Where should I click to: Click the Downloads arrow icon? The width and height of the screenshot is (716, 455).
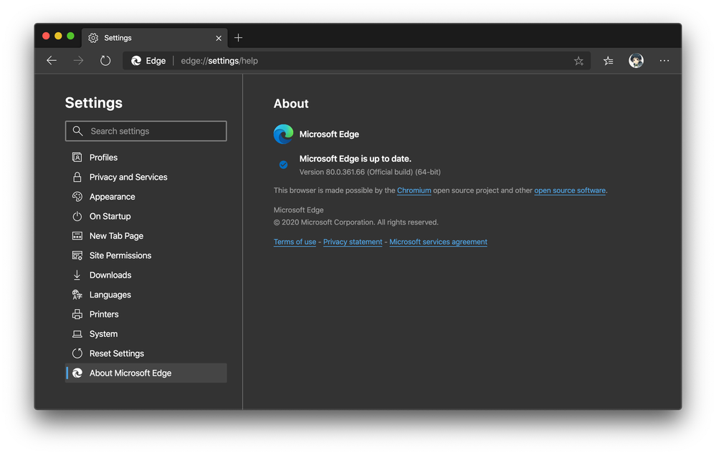(x=77, y=275)
